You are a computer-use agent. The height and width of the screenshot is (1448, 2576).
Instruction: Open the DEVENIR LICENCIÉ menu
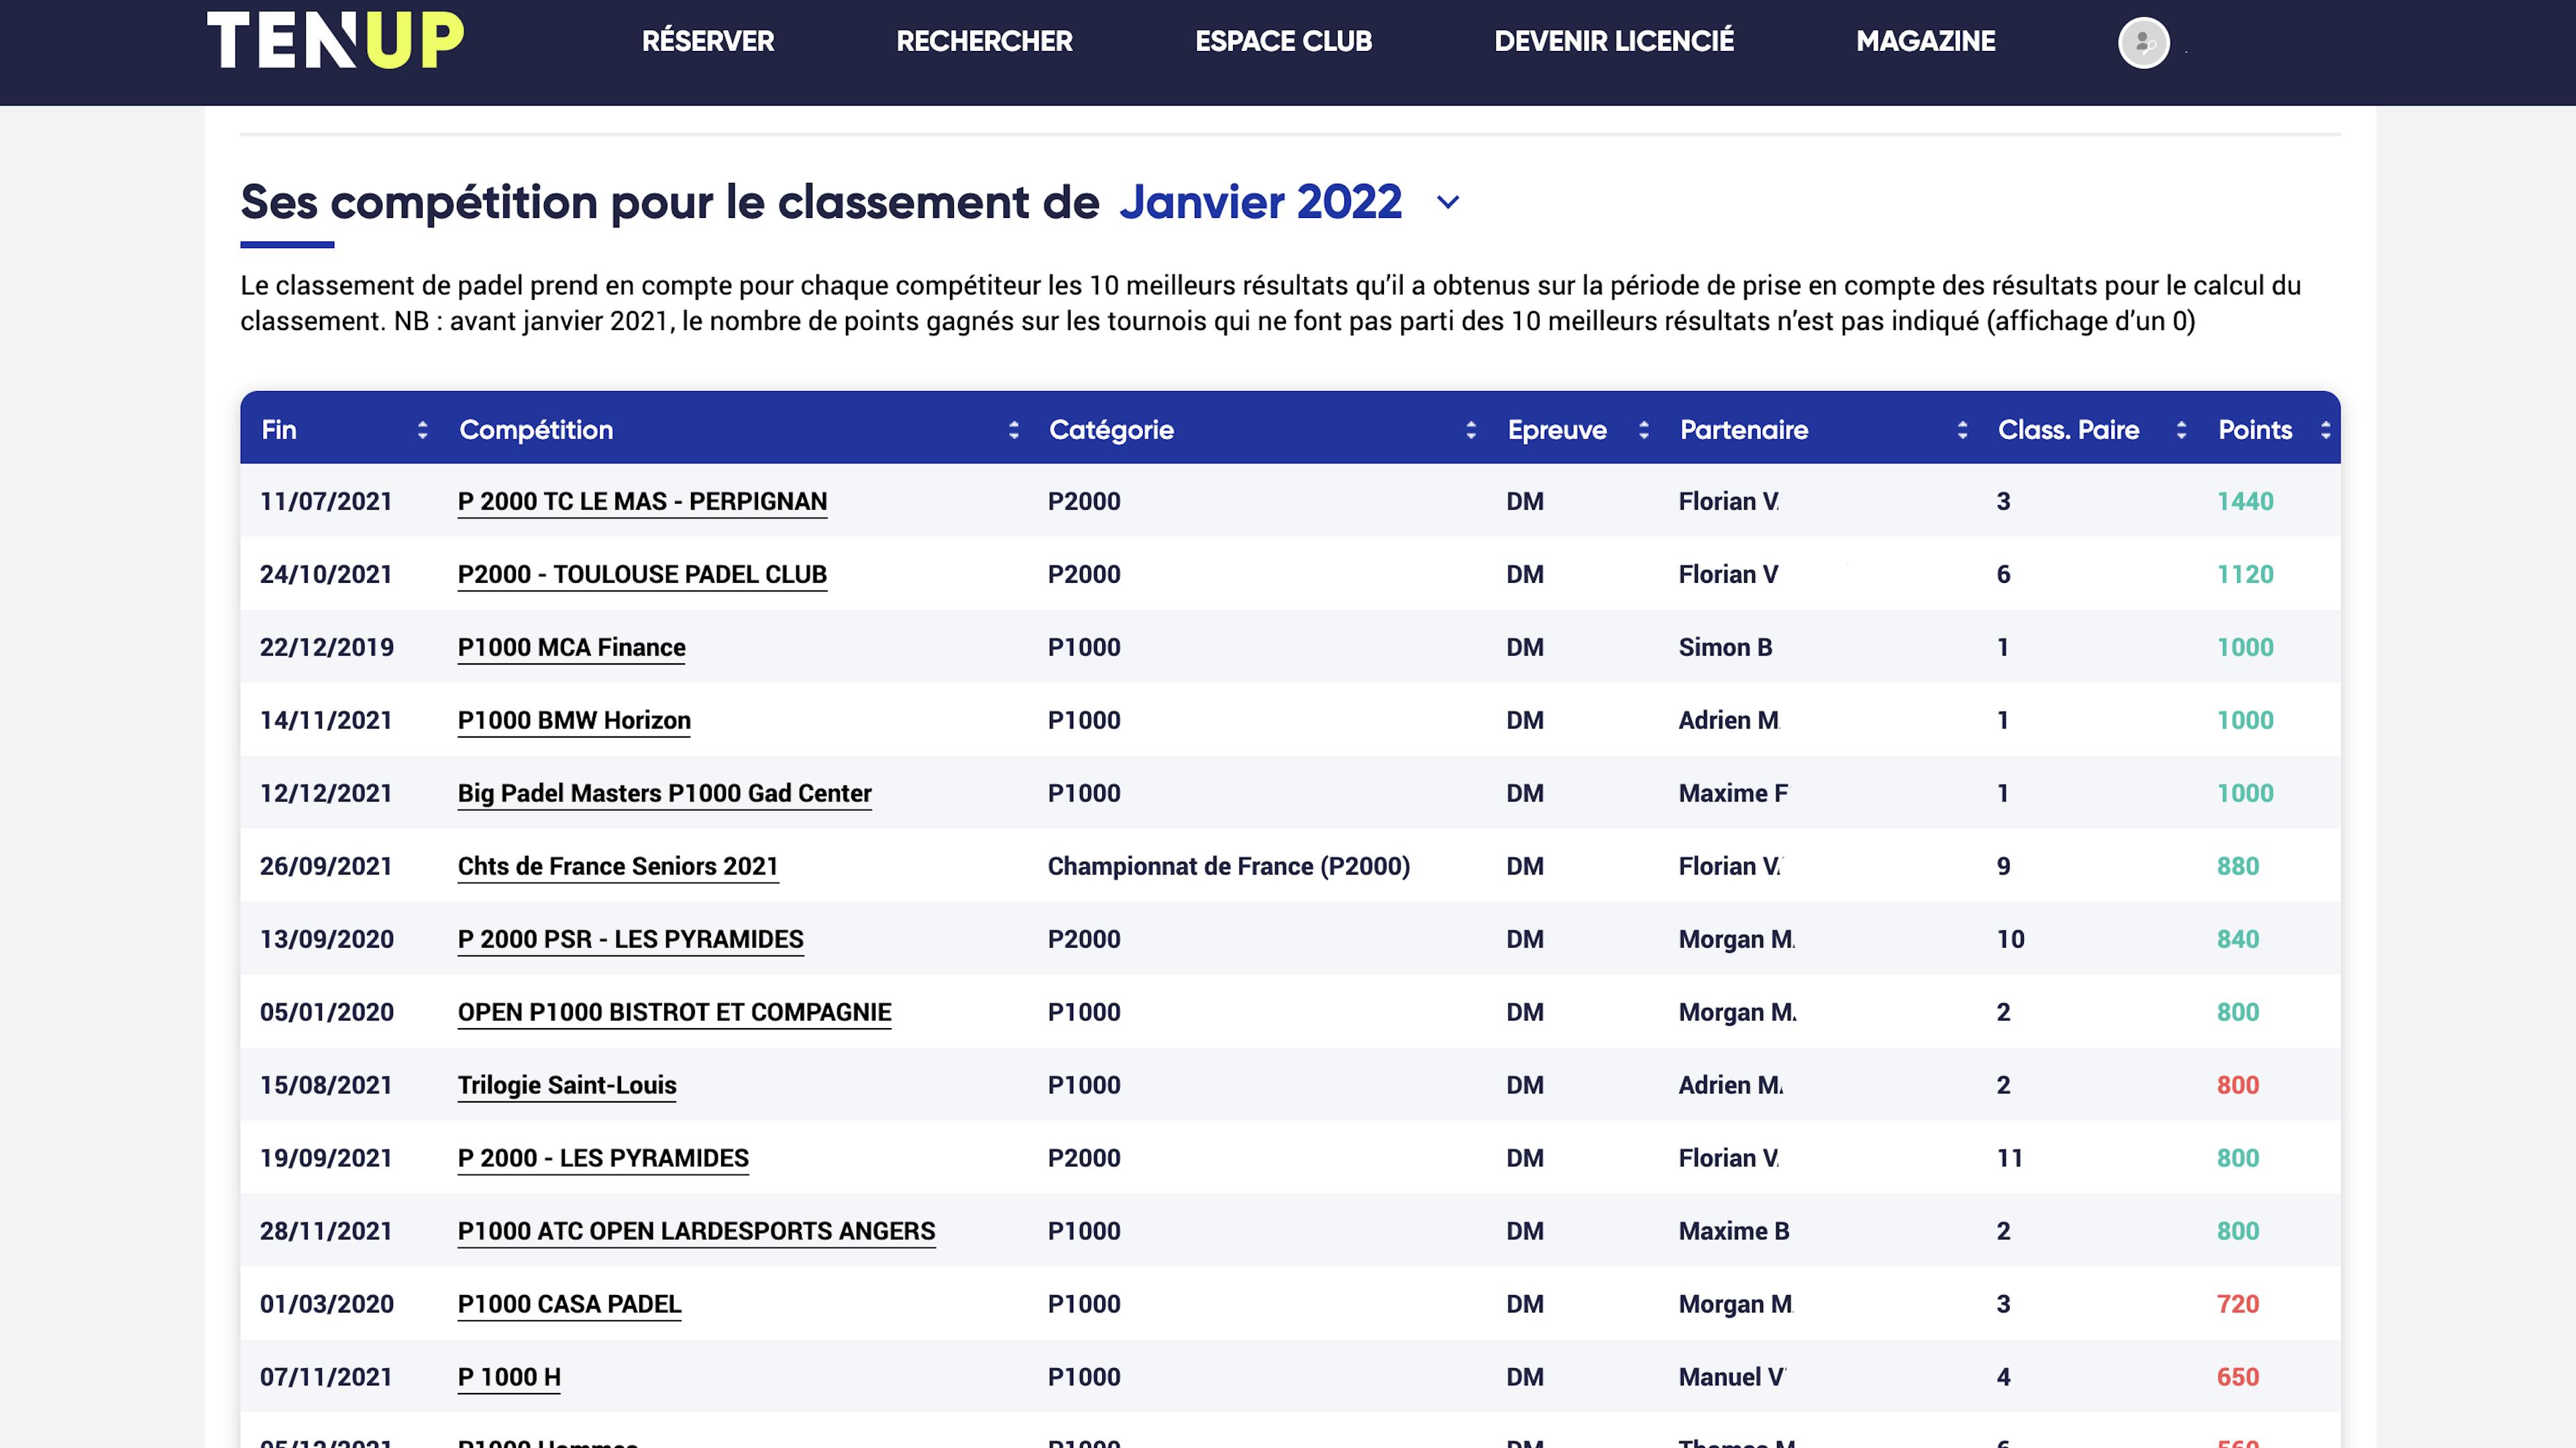coord(1614,41)
